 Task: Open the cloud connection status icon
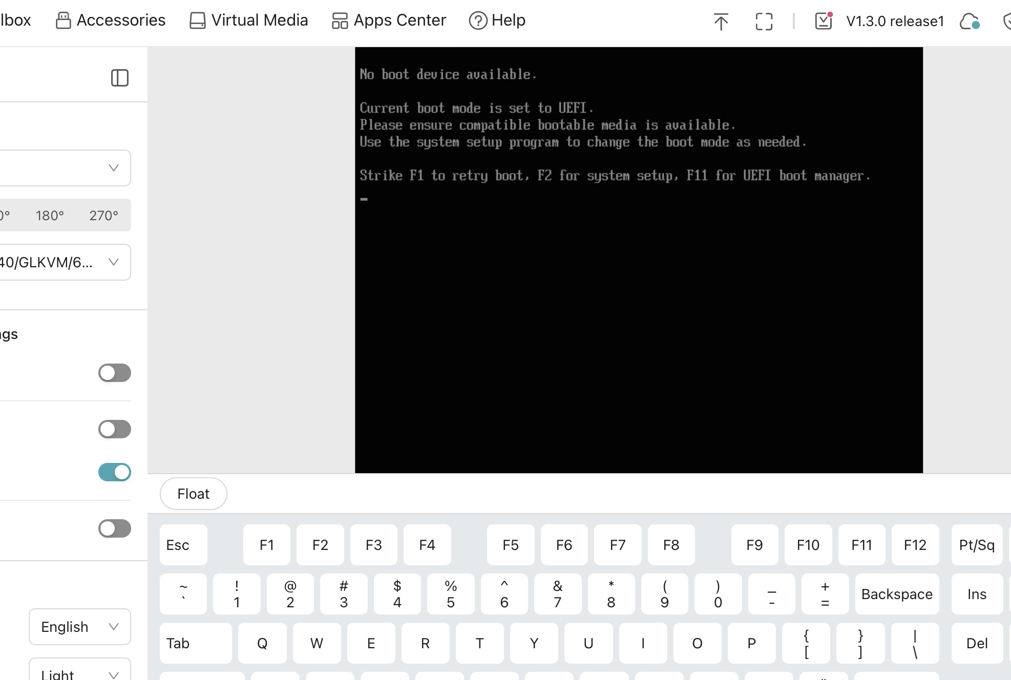(970, 22)
